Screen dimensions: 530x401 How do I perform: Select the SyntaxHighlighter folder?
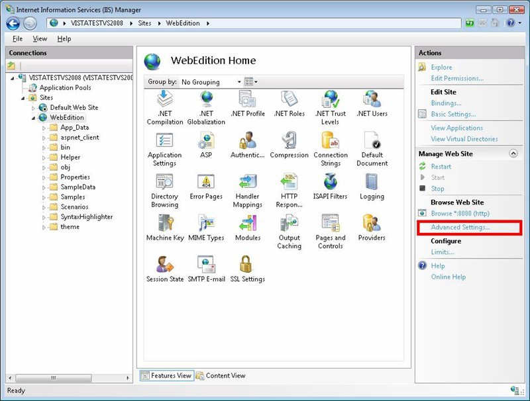87,217
